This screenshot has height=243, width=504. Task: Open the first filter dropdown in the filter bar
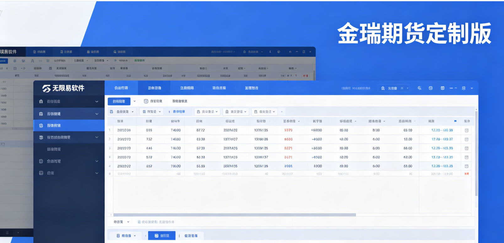pyautogui.click(x=122, y=112)
